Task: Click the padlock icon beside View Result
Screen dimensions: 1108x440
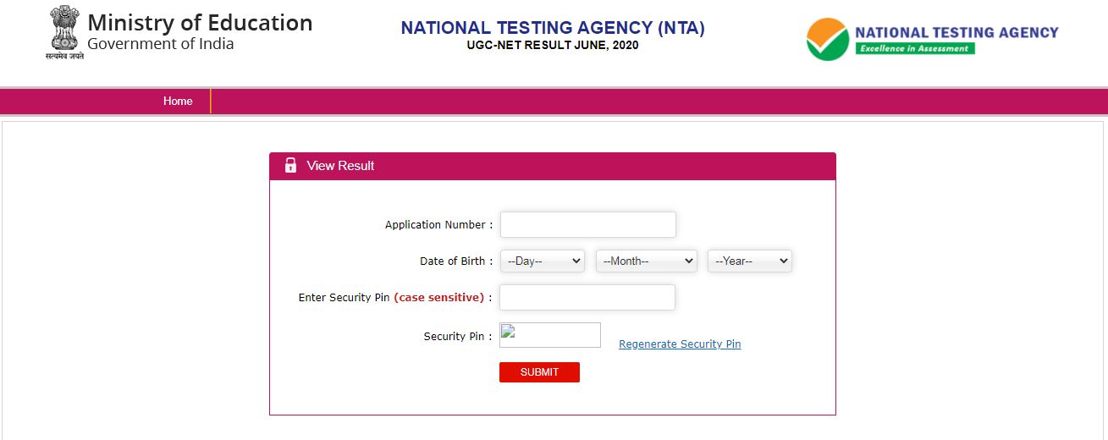Action: point(290,165)
